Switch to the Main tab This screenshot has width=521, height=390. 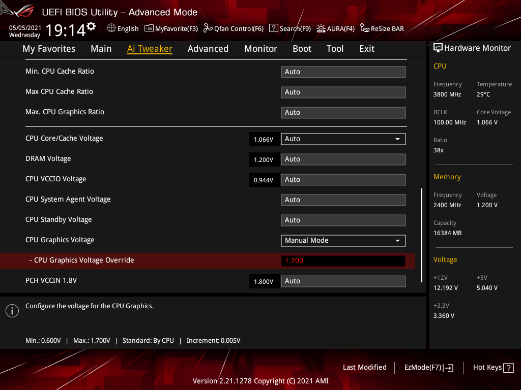coord(101,49)
